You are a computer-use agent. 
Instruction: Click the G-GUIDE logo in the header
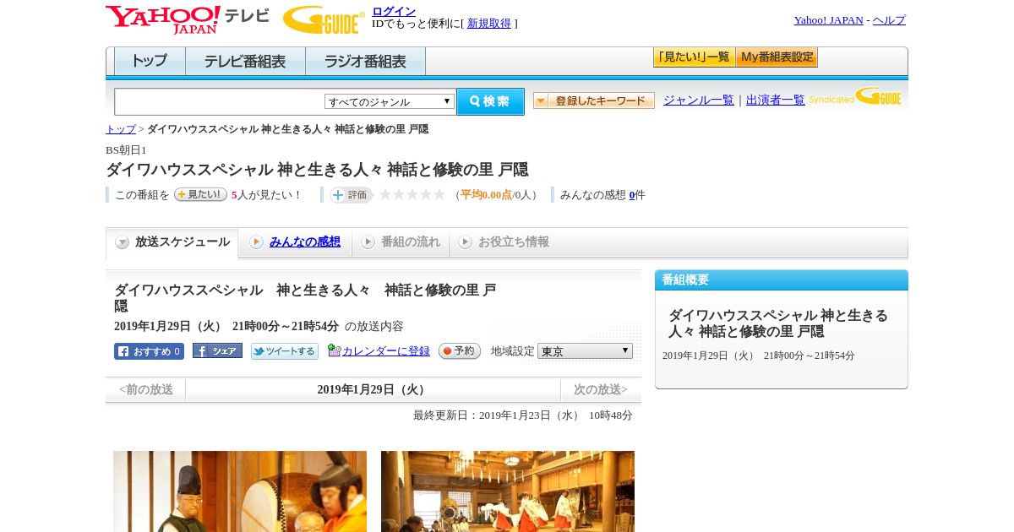coord(324,19)
